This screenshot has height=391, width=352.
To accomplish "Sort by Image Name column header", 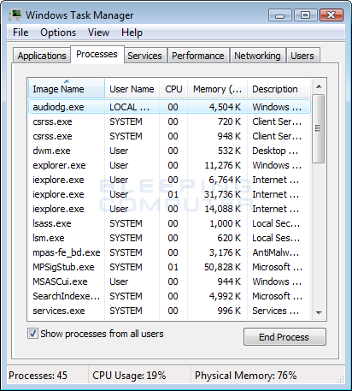I will 67,89.
